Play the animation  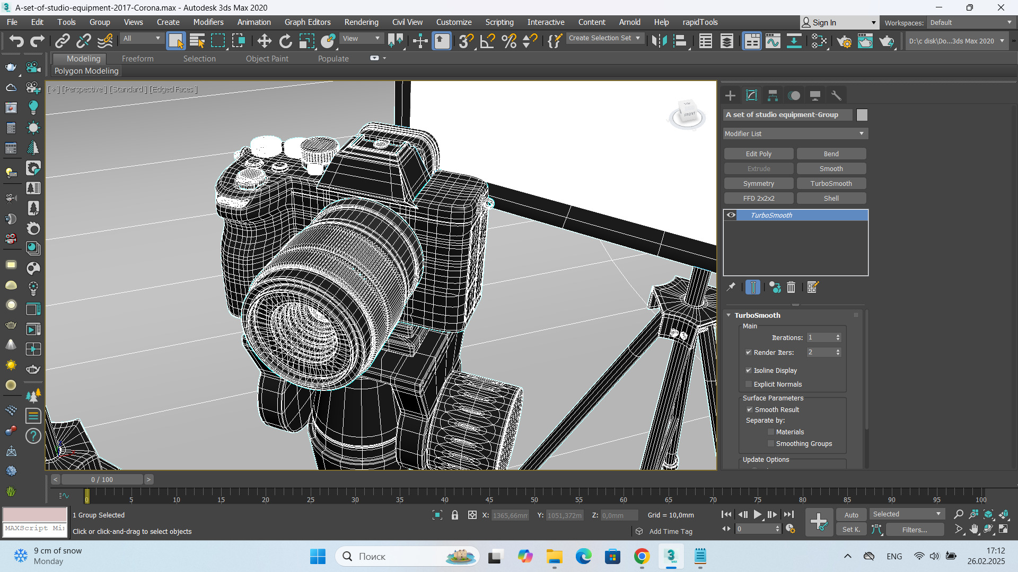coord(758,514)
